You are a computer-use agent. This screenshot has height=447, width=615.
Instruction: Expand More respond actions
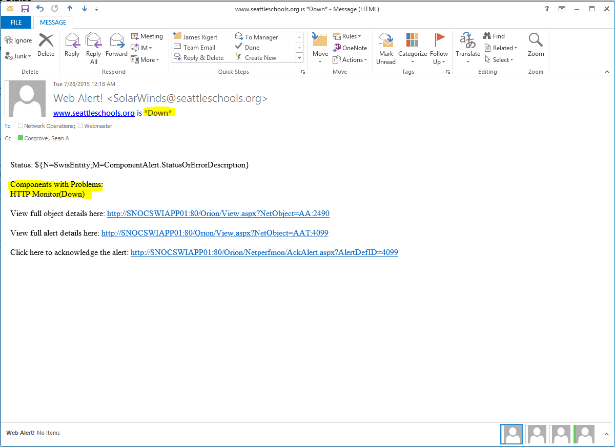click(146, 60)
